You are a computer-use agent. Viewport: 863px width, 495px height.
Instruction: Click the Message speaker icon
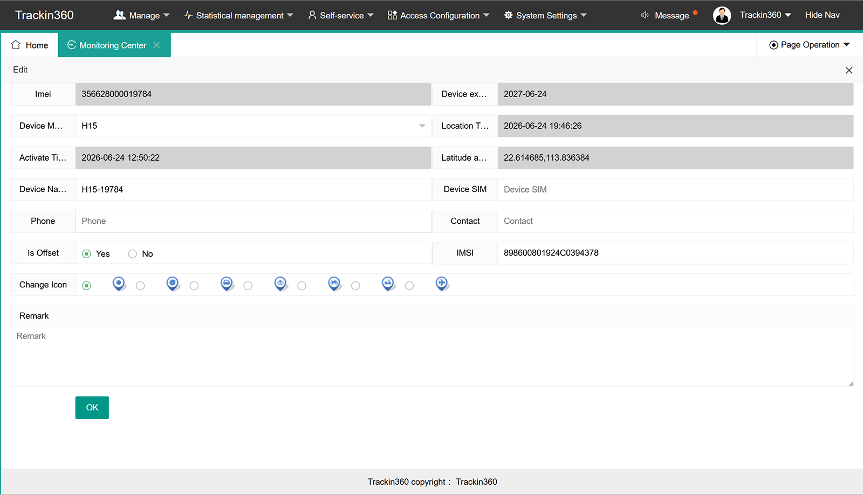tap(645, 15)
